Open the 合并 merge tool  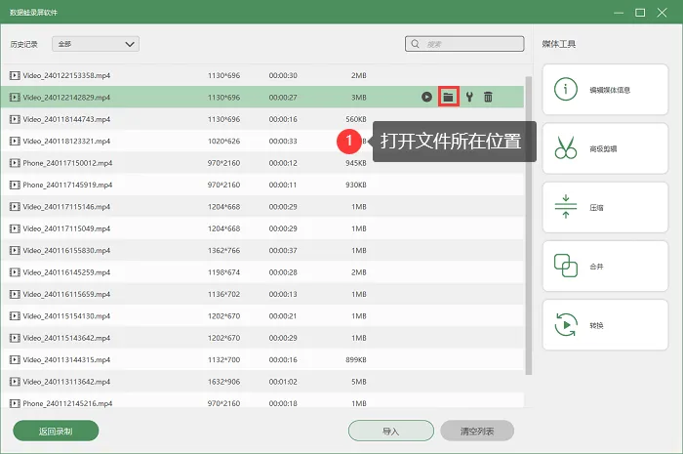point(605,267)
